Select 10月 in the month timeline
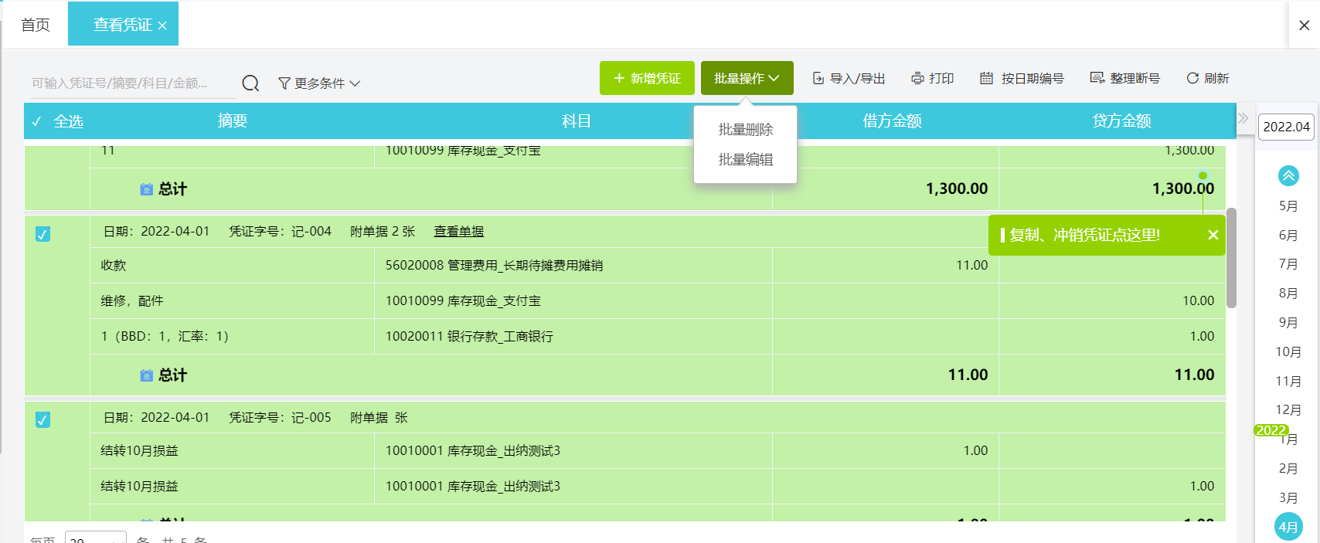 pyautogui.click(x=1288, y=352)
